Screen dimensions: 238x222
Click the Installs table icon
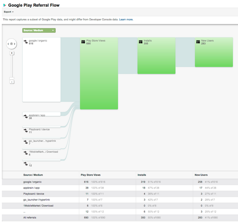point(141,42)
